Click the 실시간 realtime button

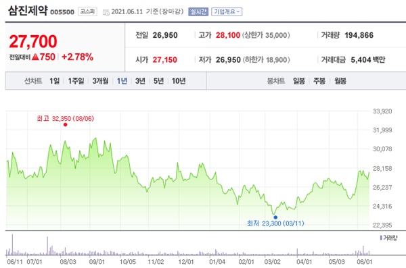tap(198, 11)
